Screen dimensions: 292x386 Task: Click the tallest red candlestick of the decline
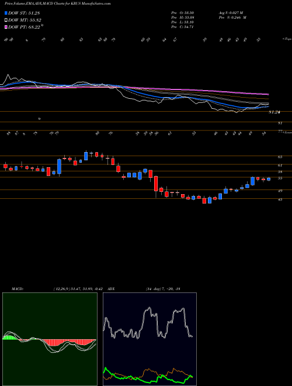156,184
